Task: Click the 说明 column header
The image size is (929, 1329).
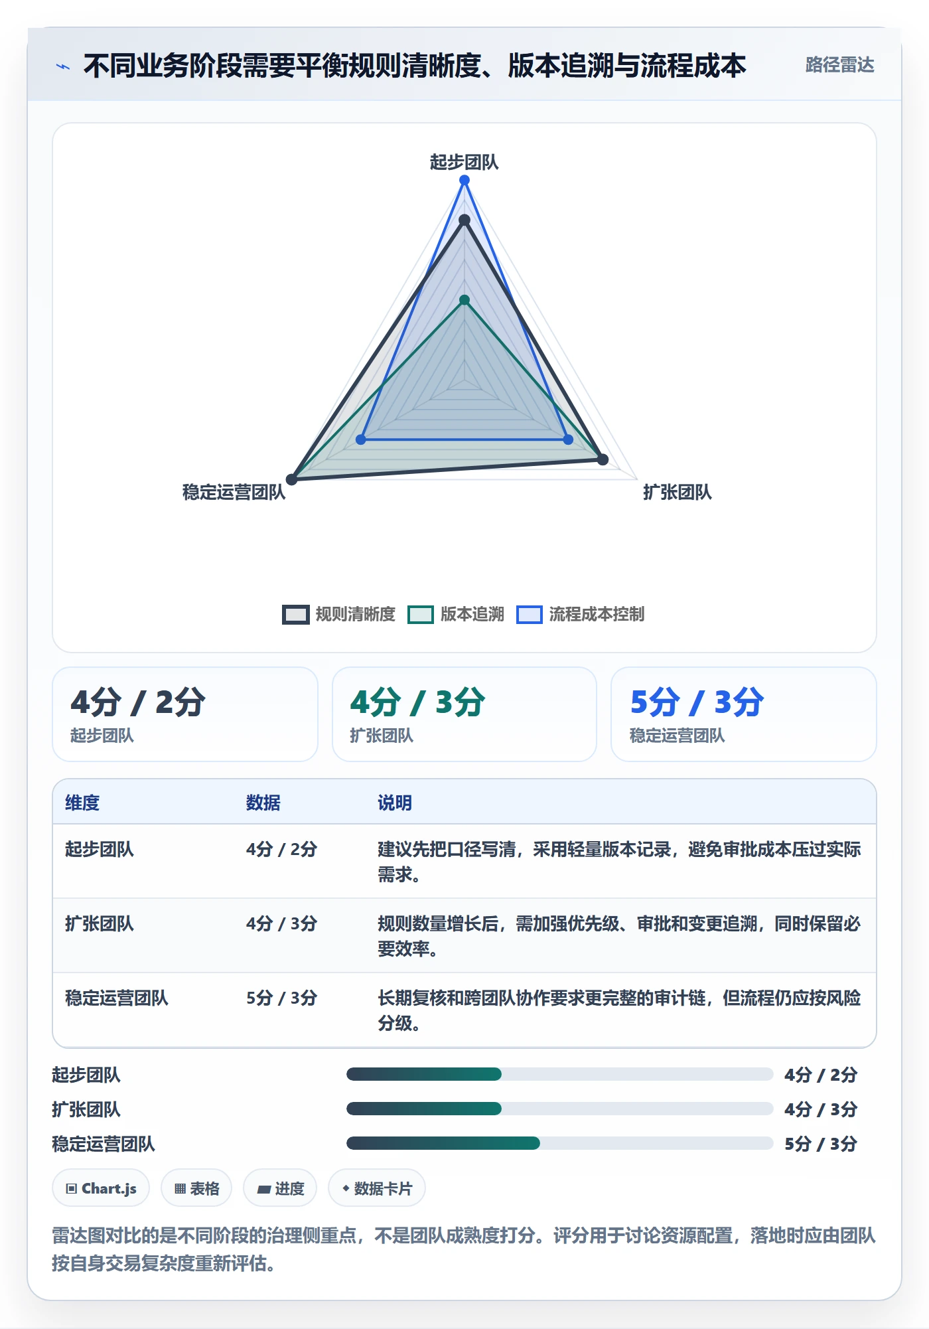Action: (x=395, y=803)
